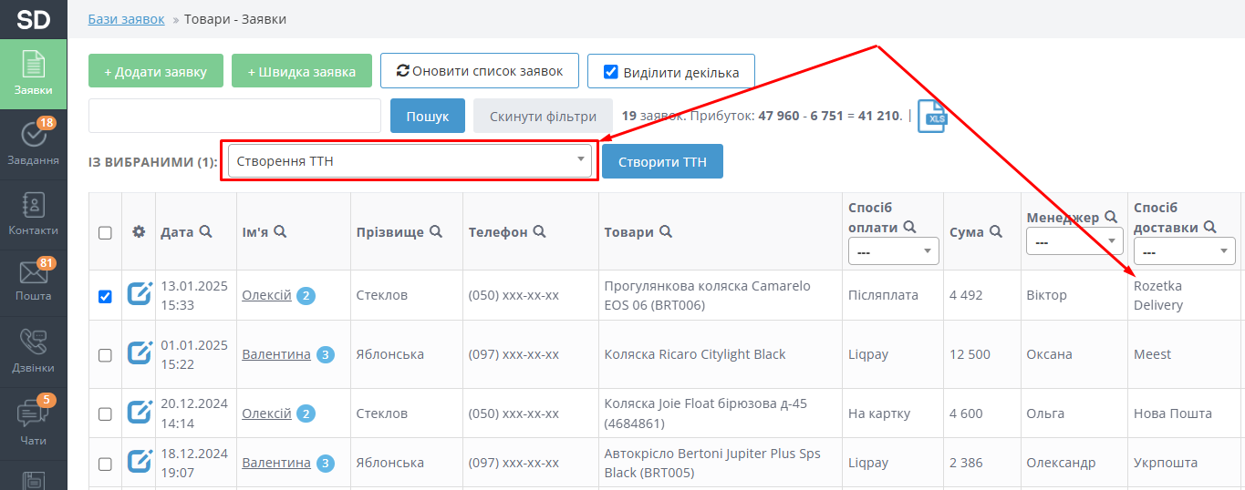Expand the Спосіб доставки filter dropdown
This screenshot has height=490, width=1245.
[x=1184, y=250]
